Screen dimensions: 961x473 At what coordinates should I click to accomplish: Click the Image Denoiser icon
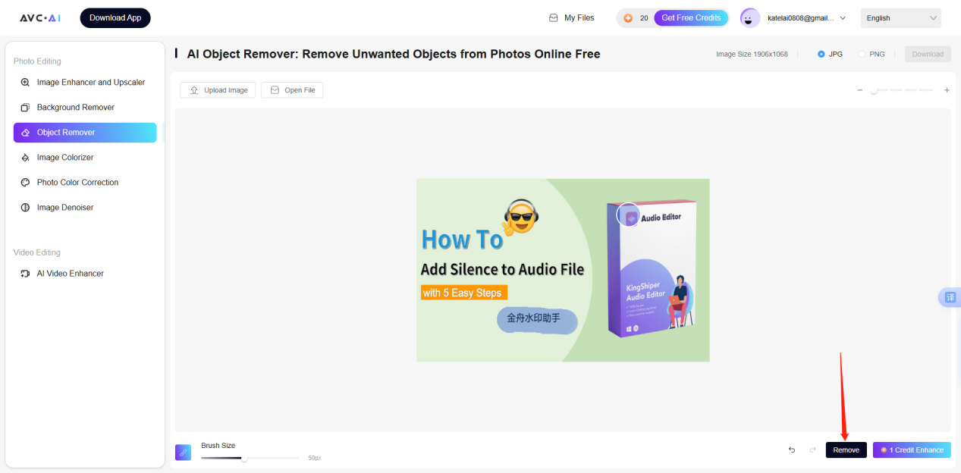25,208
